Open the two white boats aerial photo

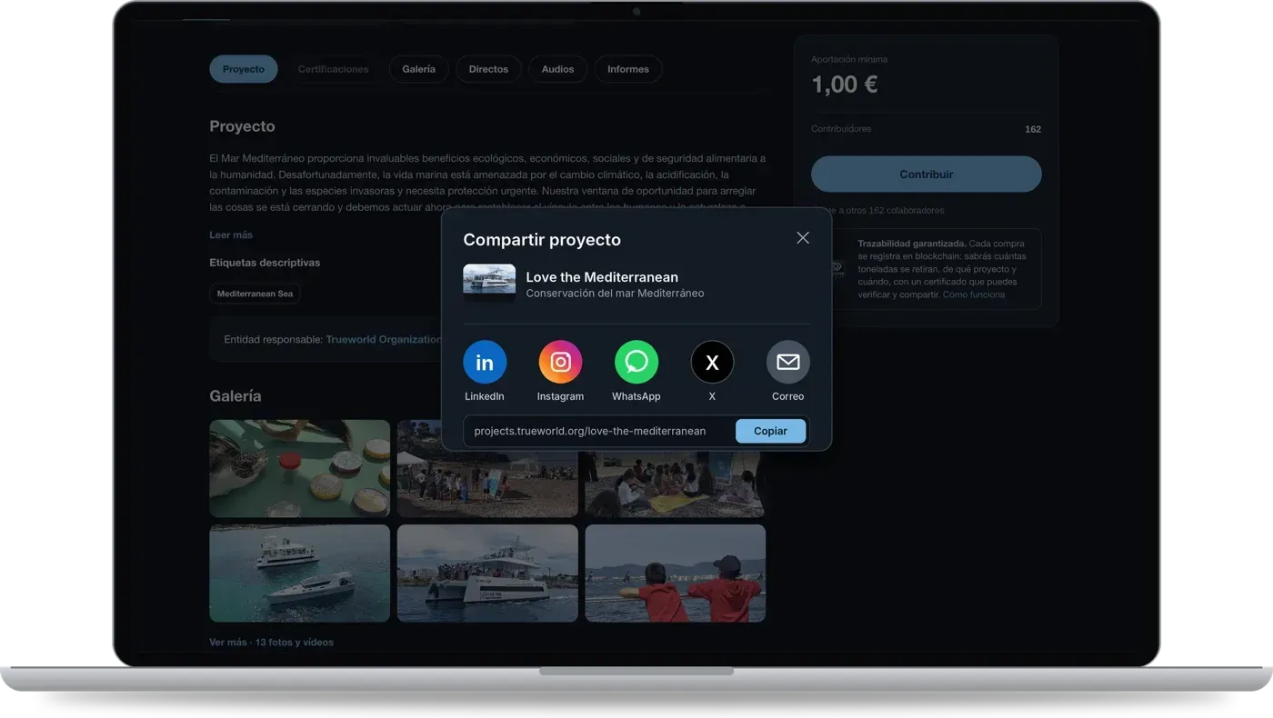click(x=299, y=573)
